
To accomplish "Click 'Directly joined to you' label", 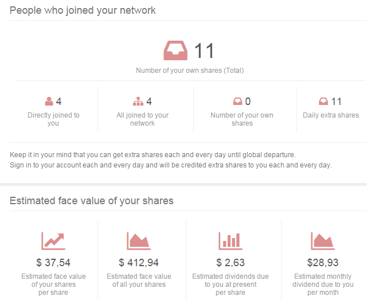I will point(53,119).
